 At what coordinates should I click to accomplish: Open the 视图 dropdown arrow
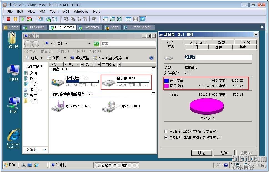click(x=65, y=58)
